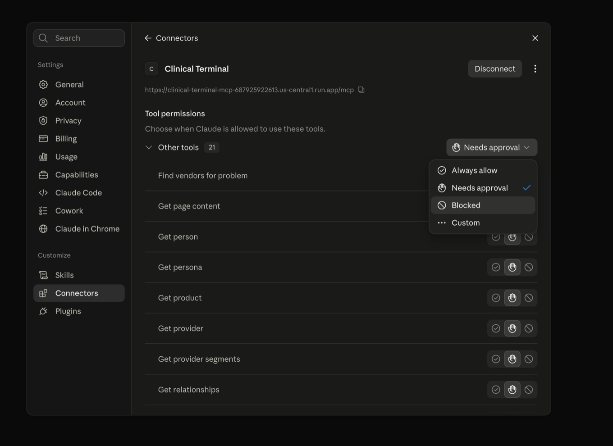Open the Privacy settings page
Screen dimensions: 613x446
click(x=79, y=120)
